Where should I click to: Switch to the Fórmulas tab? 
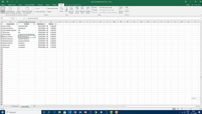40,5
